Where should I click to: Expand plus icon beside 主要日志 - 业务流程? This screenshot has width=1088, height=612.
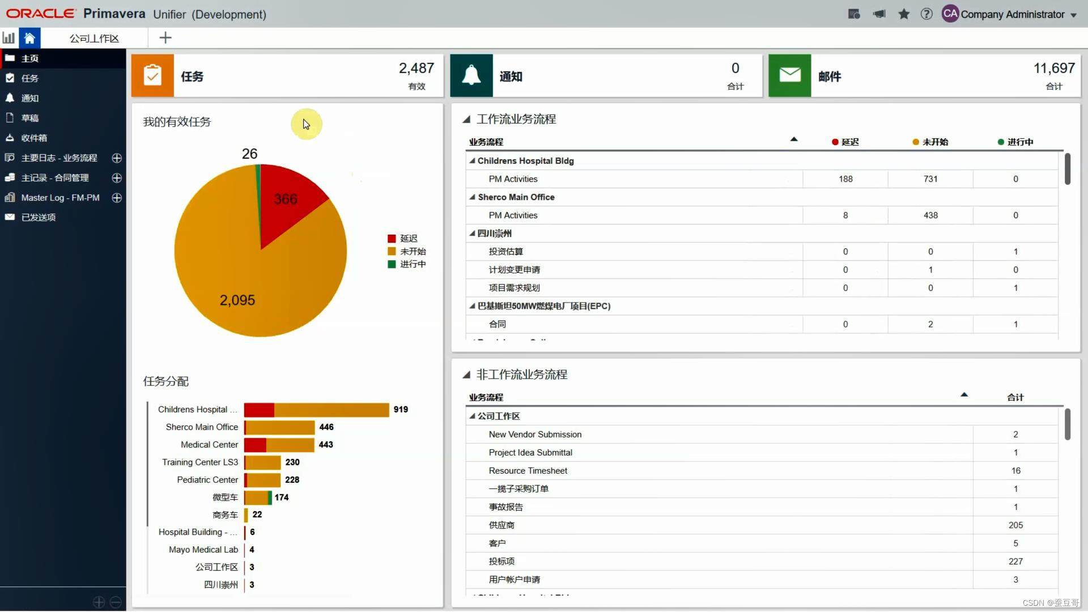pyautogui.click(x=117, y=158)
